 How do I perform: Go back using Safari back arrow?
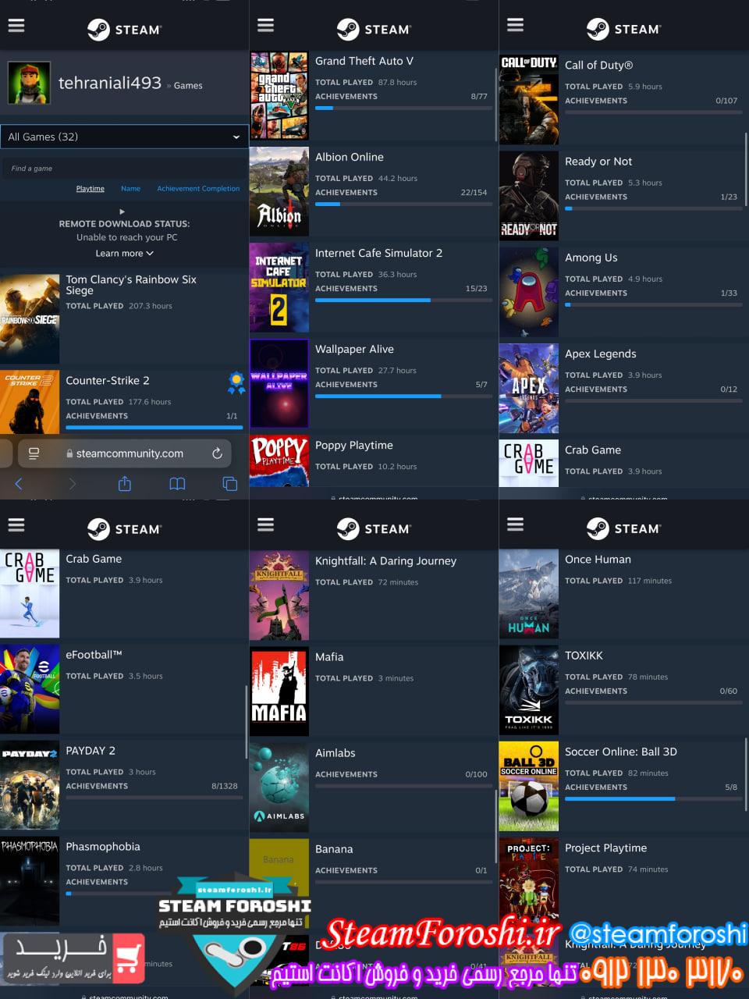coord(19,484)
